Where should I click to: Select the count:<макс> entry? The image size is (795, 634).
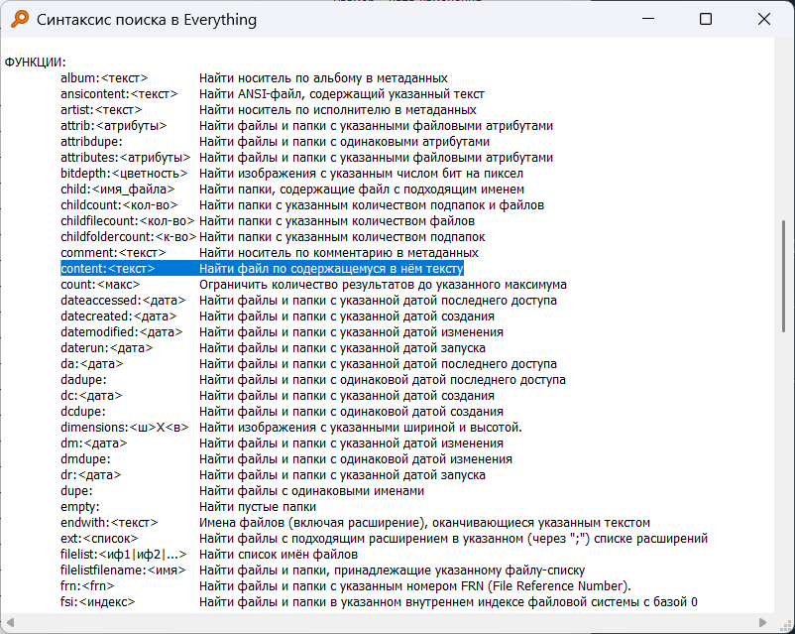point(100,285)
